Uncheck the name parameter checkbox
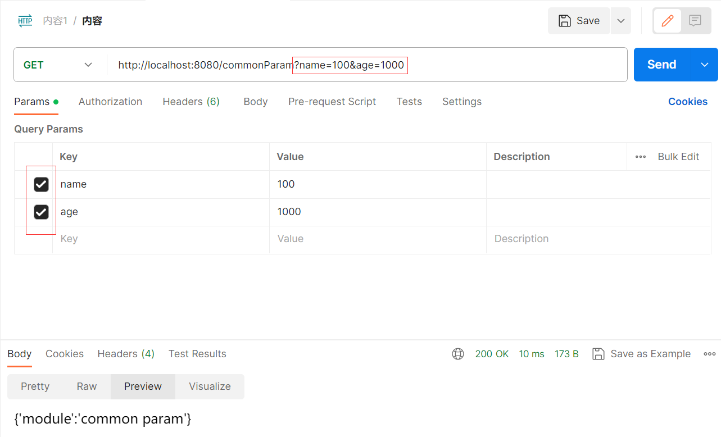This screenshot has width=721, height=437. pos(41,184)
